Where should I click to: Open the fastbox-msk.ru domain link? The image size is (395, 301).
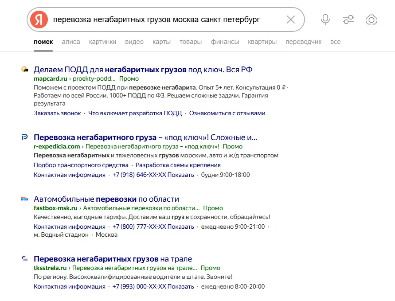click(55, 208)
